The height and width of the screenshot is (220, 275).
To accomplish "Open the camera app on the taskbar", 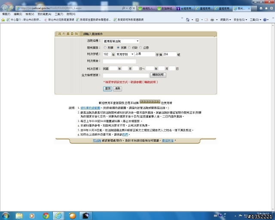I will click(x=86, y=216).
